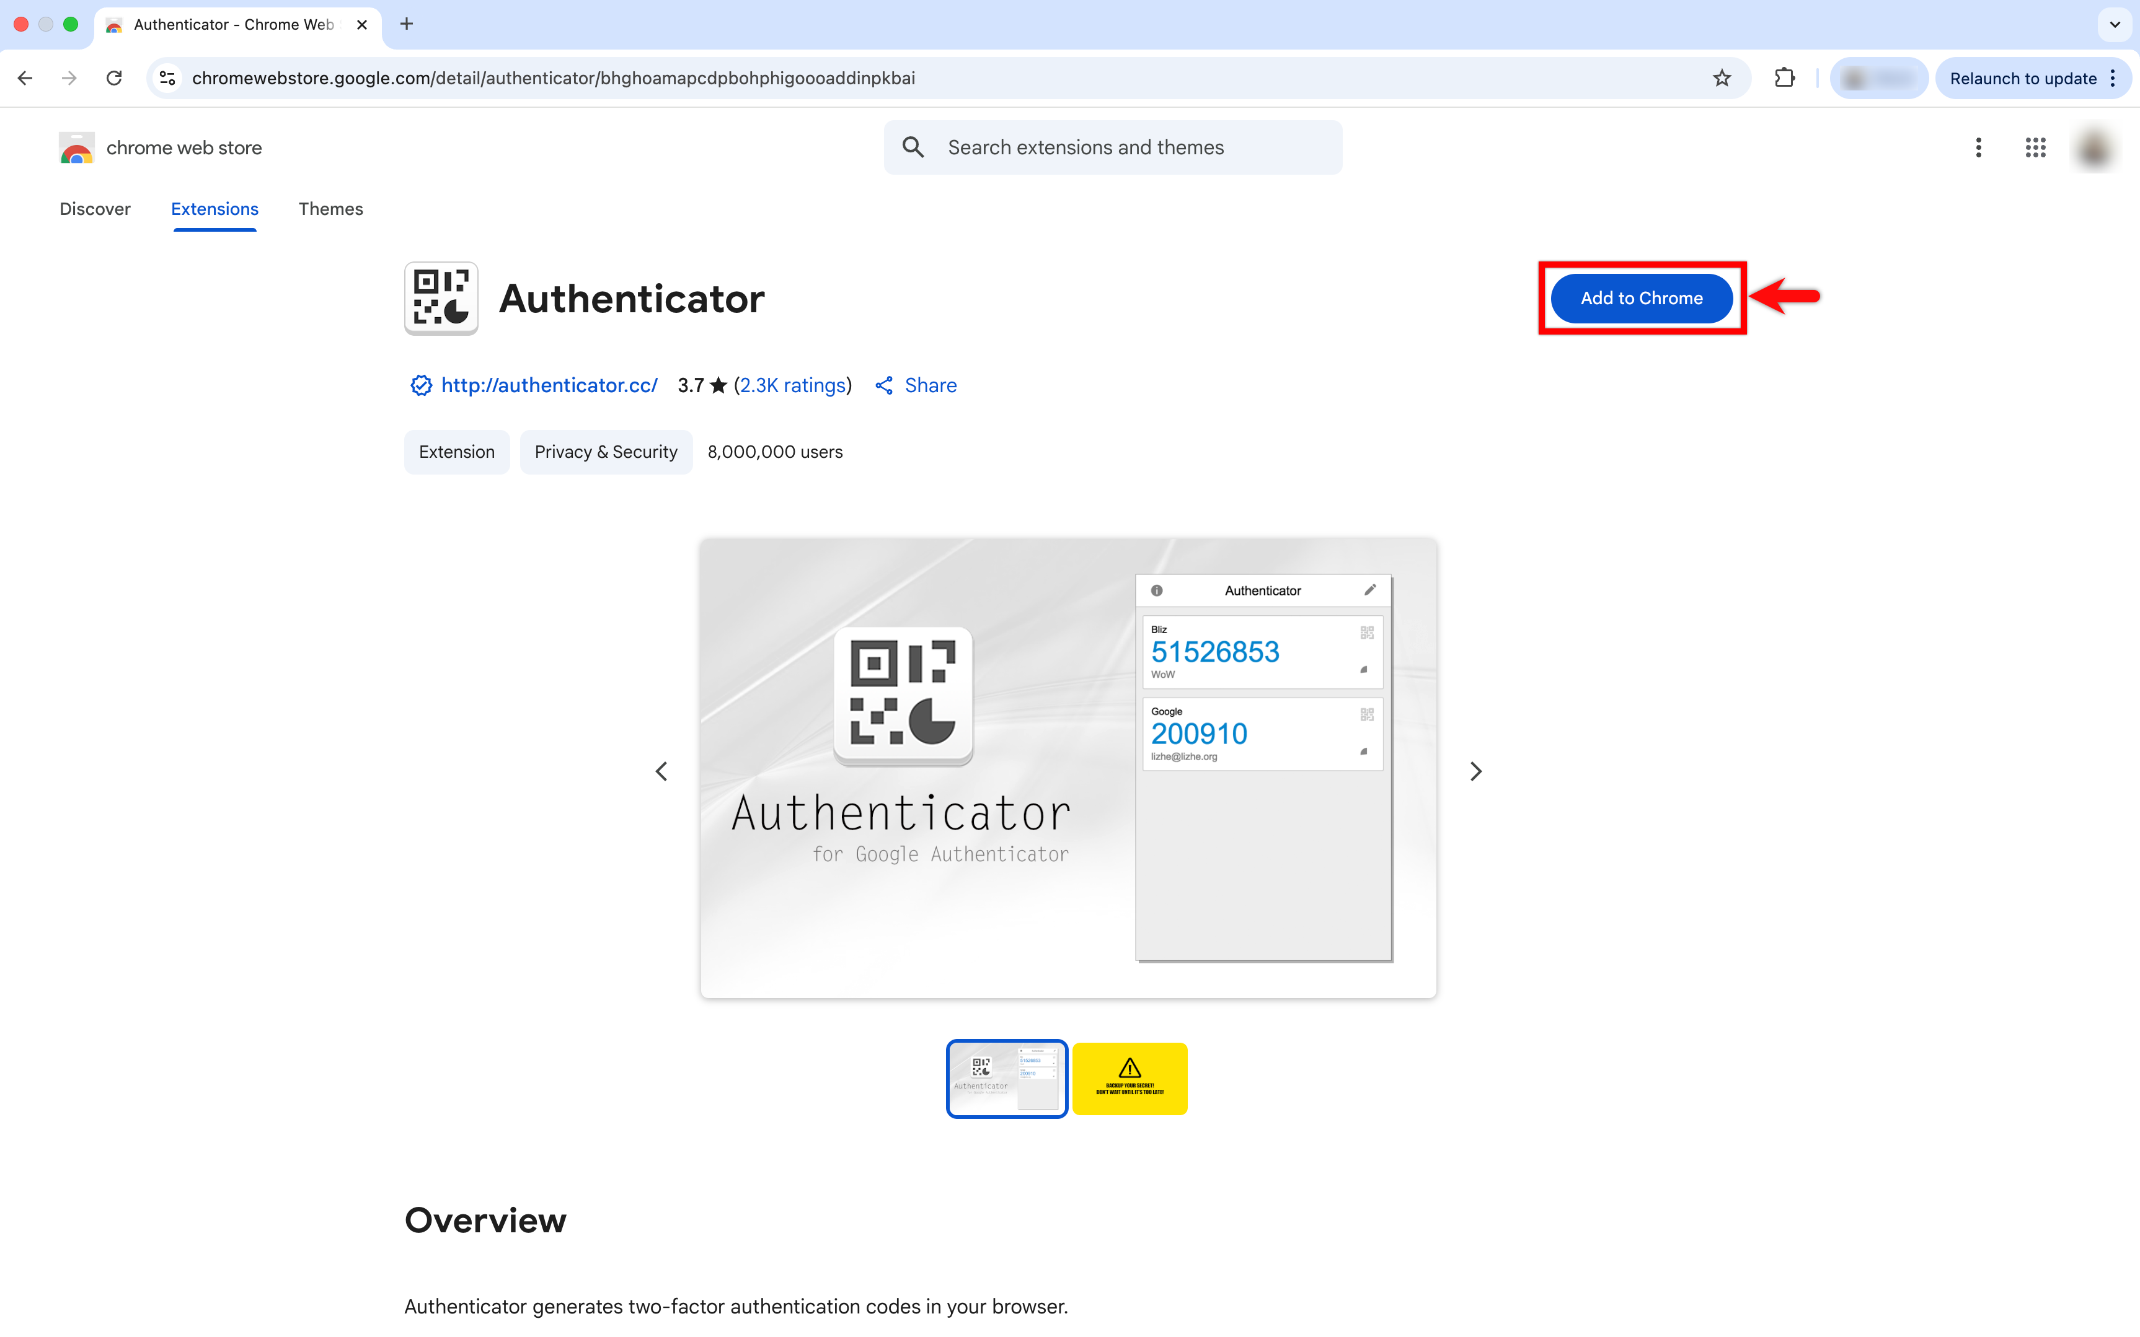The width and height of the screenshot is (2140, 1337).
Task: Open the browser Extensions puzzle icon
Action: pos(1784,78)
